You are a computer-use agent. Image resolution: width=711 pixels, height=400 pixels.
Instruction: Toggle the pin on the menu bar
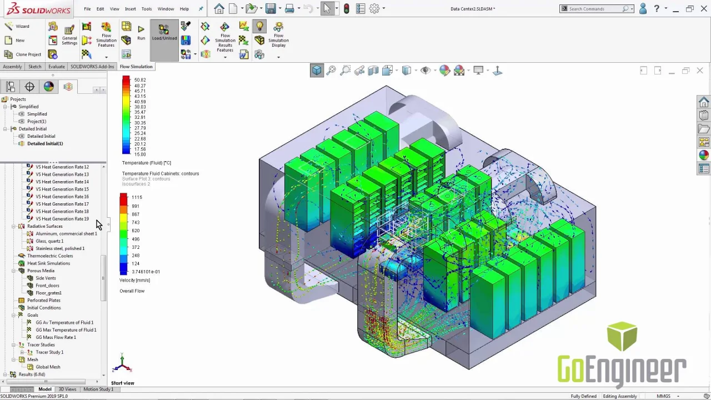point(201,9)
